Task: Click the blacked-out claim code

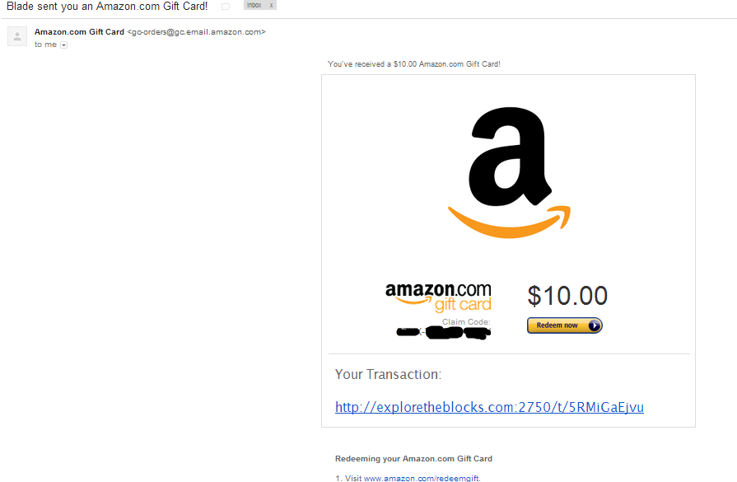Action: pyautogui.click(x=443, y=333)
